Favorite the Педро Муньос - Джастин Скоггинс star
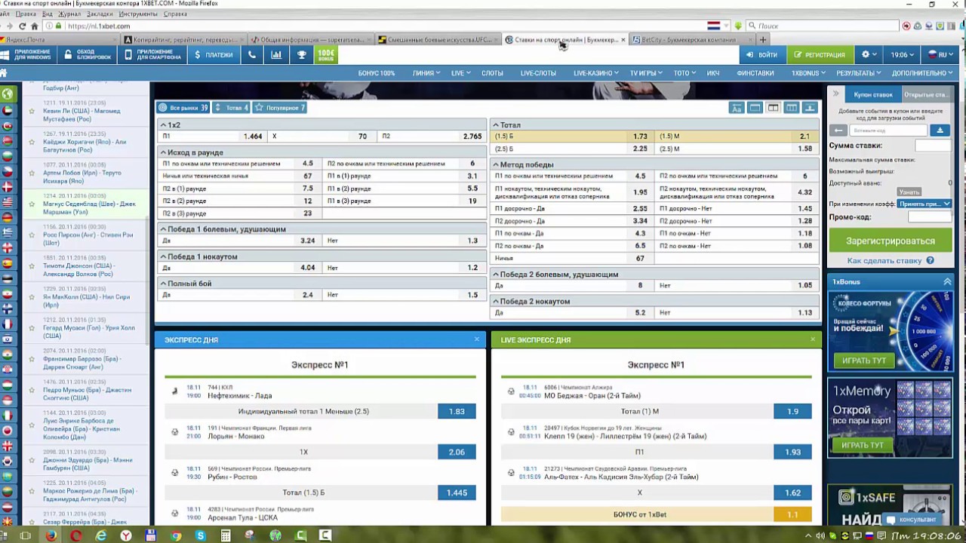Viewport: 966px width, 543px height. coord(32,390)
